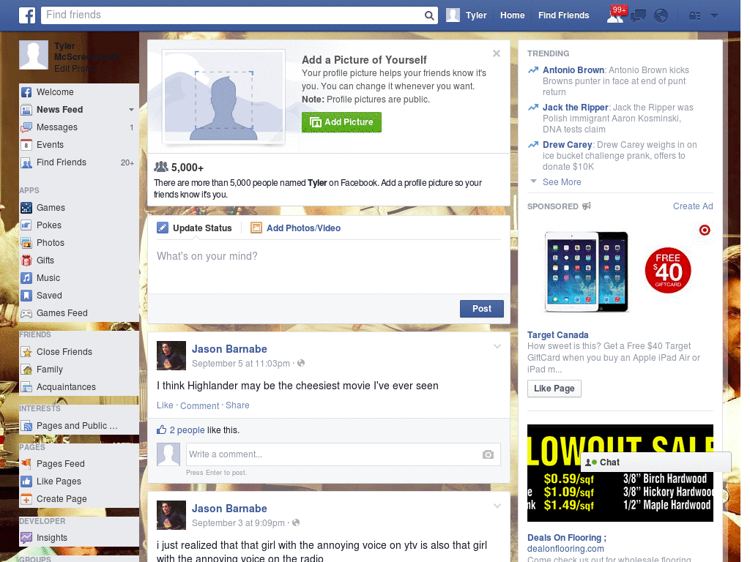Click the Target iPad ad image
Viewport: 750px width, 562px height.
coord(620,271)
